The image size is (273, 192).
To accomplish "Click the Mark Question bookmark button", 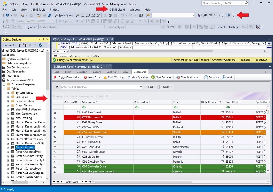I will [138, 77].
